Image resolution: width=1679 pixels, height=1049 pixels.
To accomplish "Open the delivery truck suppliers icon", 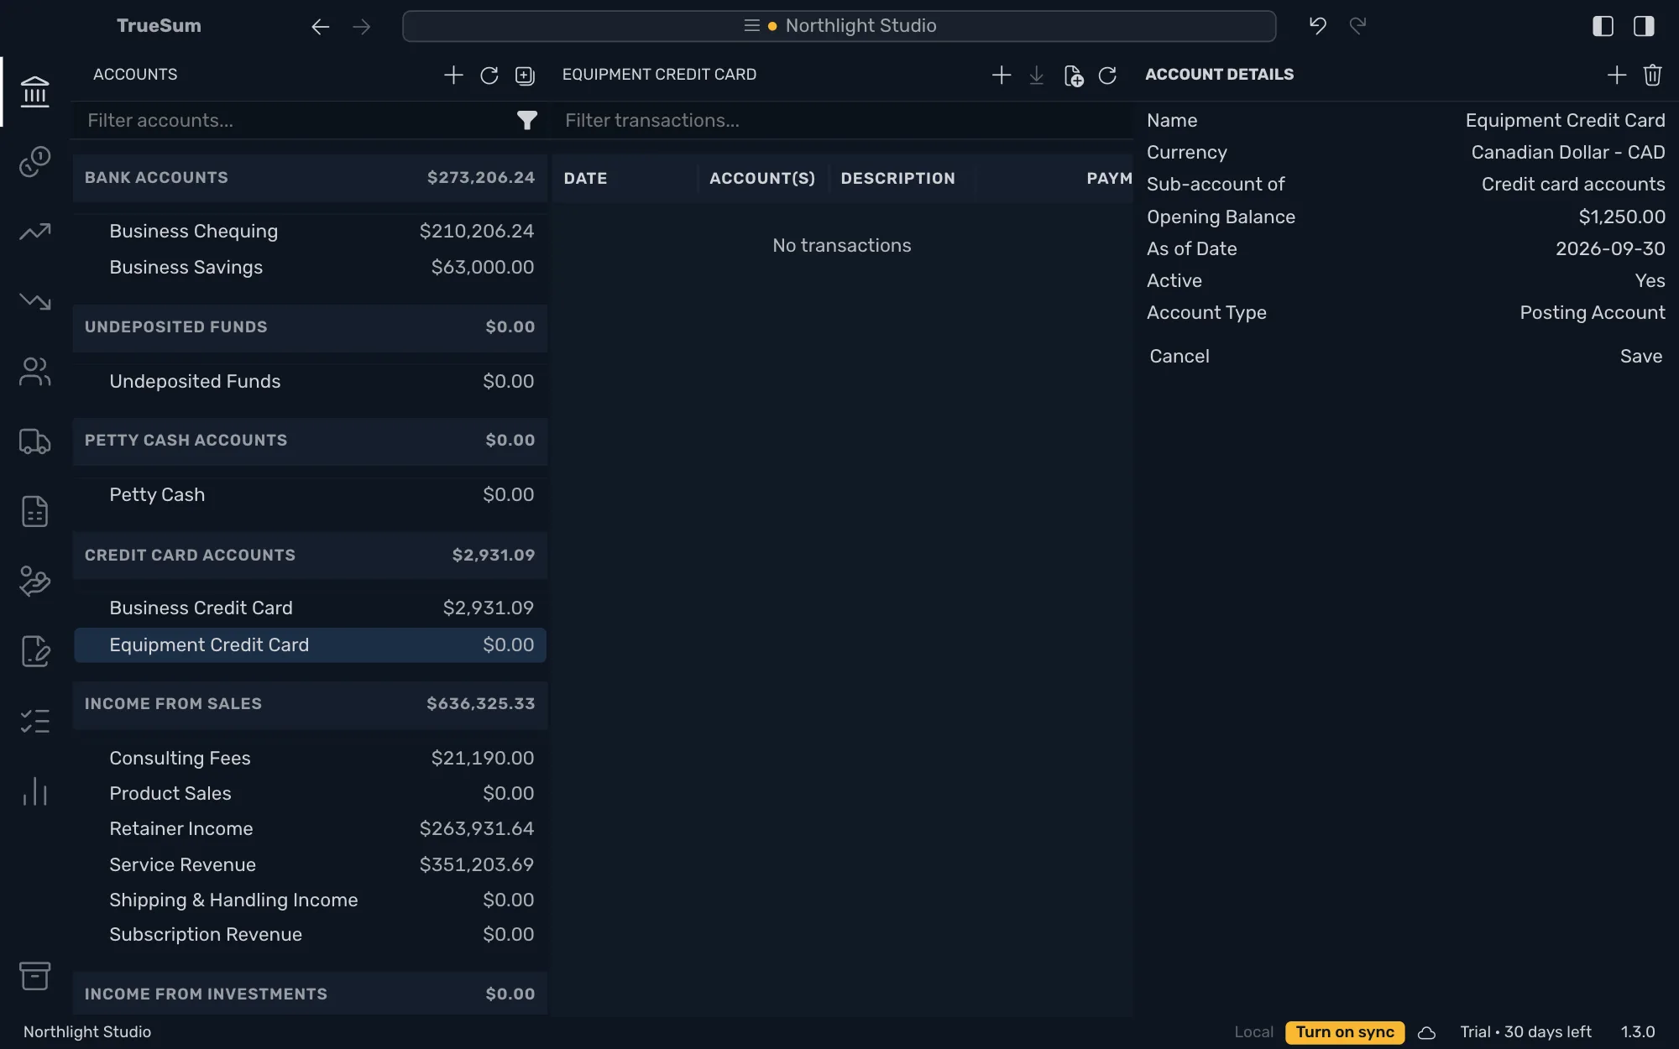I will [x=34, y=441].
